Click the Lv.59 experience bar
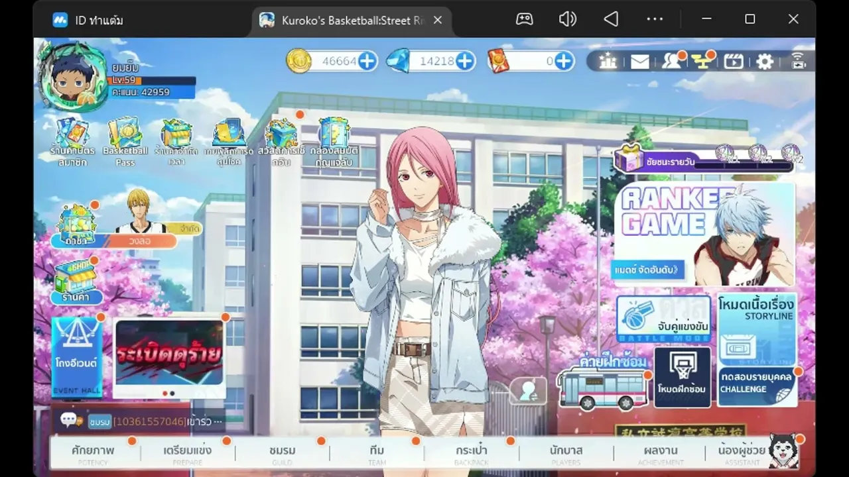The height and width of the screenshot is (477, 849). click(x=153, y=81)
